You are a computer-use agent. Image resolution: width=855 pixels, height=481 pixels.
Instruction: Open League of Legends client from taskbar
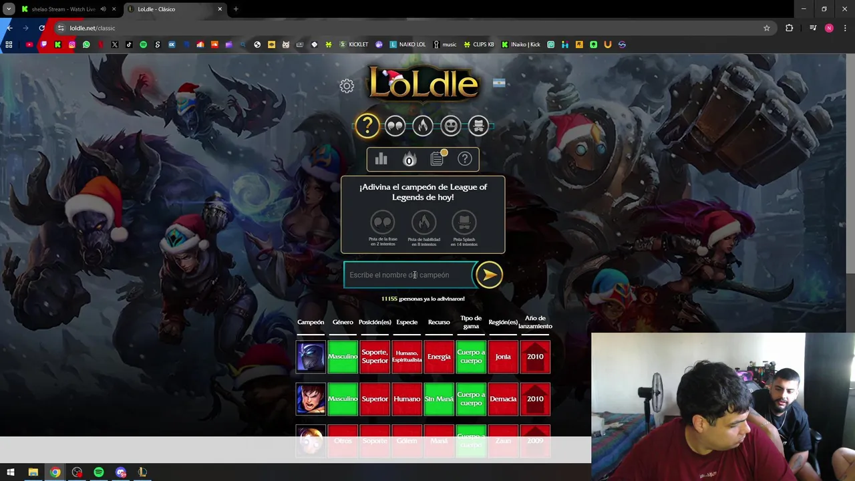click(x=142, y=472)
